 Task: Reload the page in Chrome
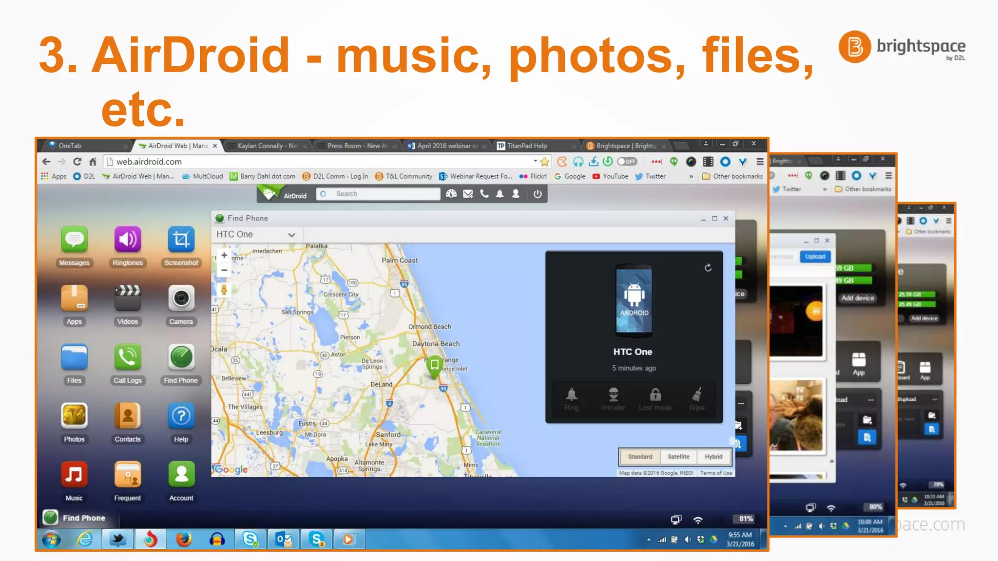click(77, 162)
